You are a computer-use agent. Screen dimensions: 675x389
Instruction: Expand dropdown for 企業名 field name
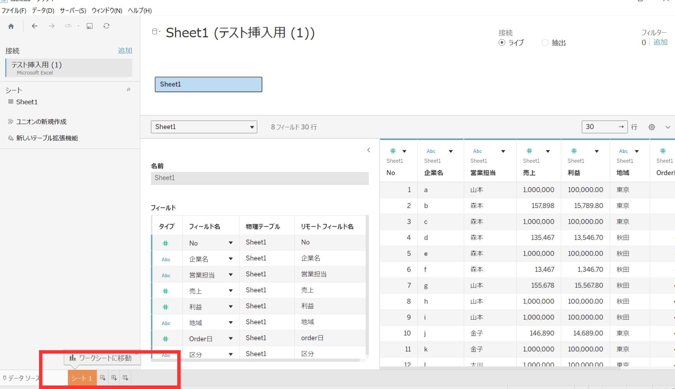pyautogui.click(x=231, y=259)
